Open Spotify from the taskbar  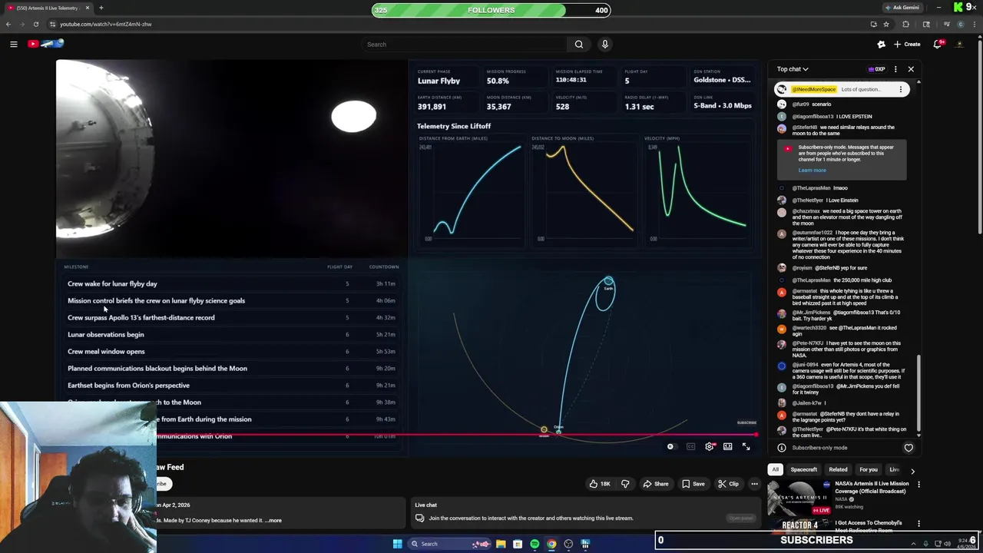click(535, 544)
